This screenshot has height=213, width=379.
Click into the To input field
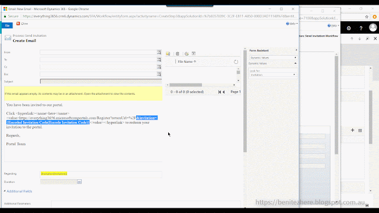[98, 60]
